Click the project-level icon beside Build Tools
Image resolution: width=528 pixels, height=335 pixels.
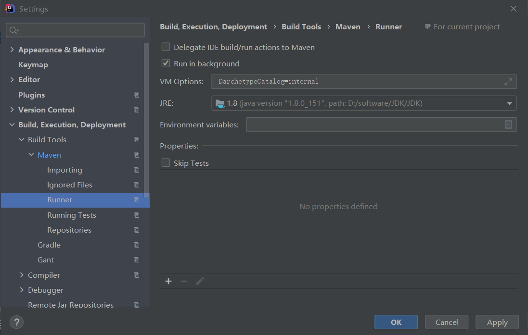136,139
